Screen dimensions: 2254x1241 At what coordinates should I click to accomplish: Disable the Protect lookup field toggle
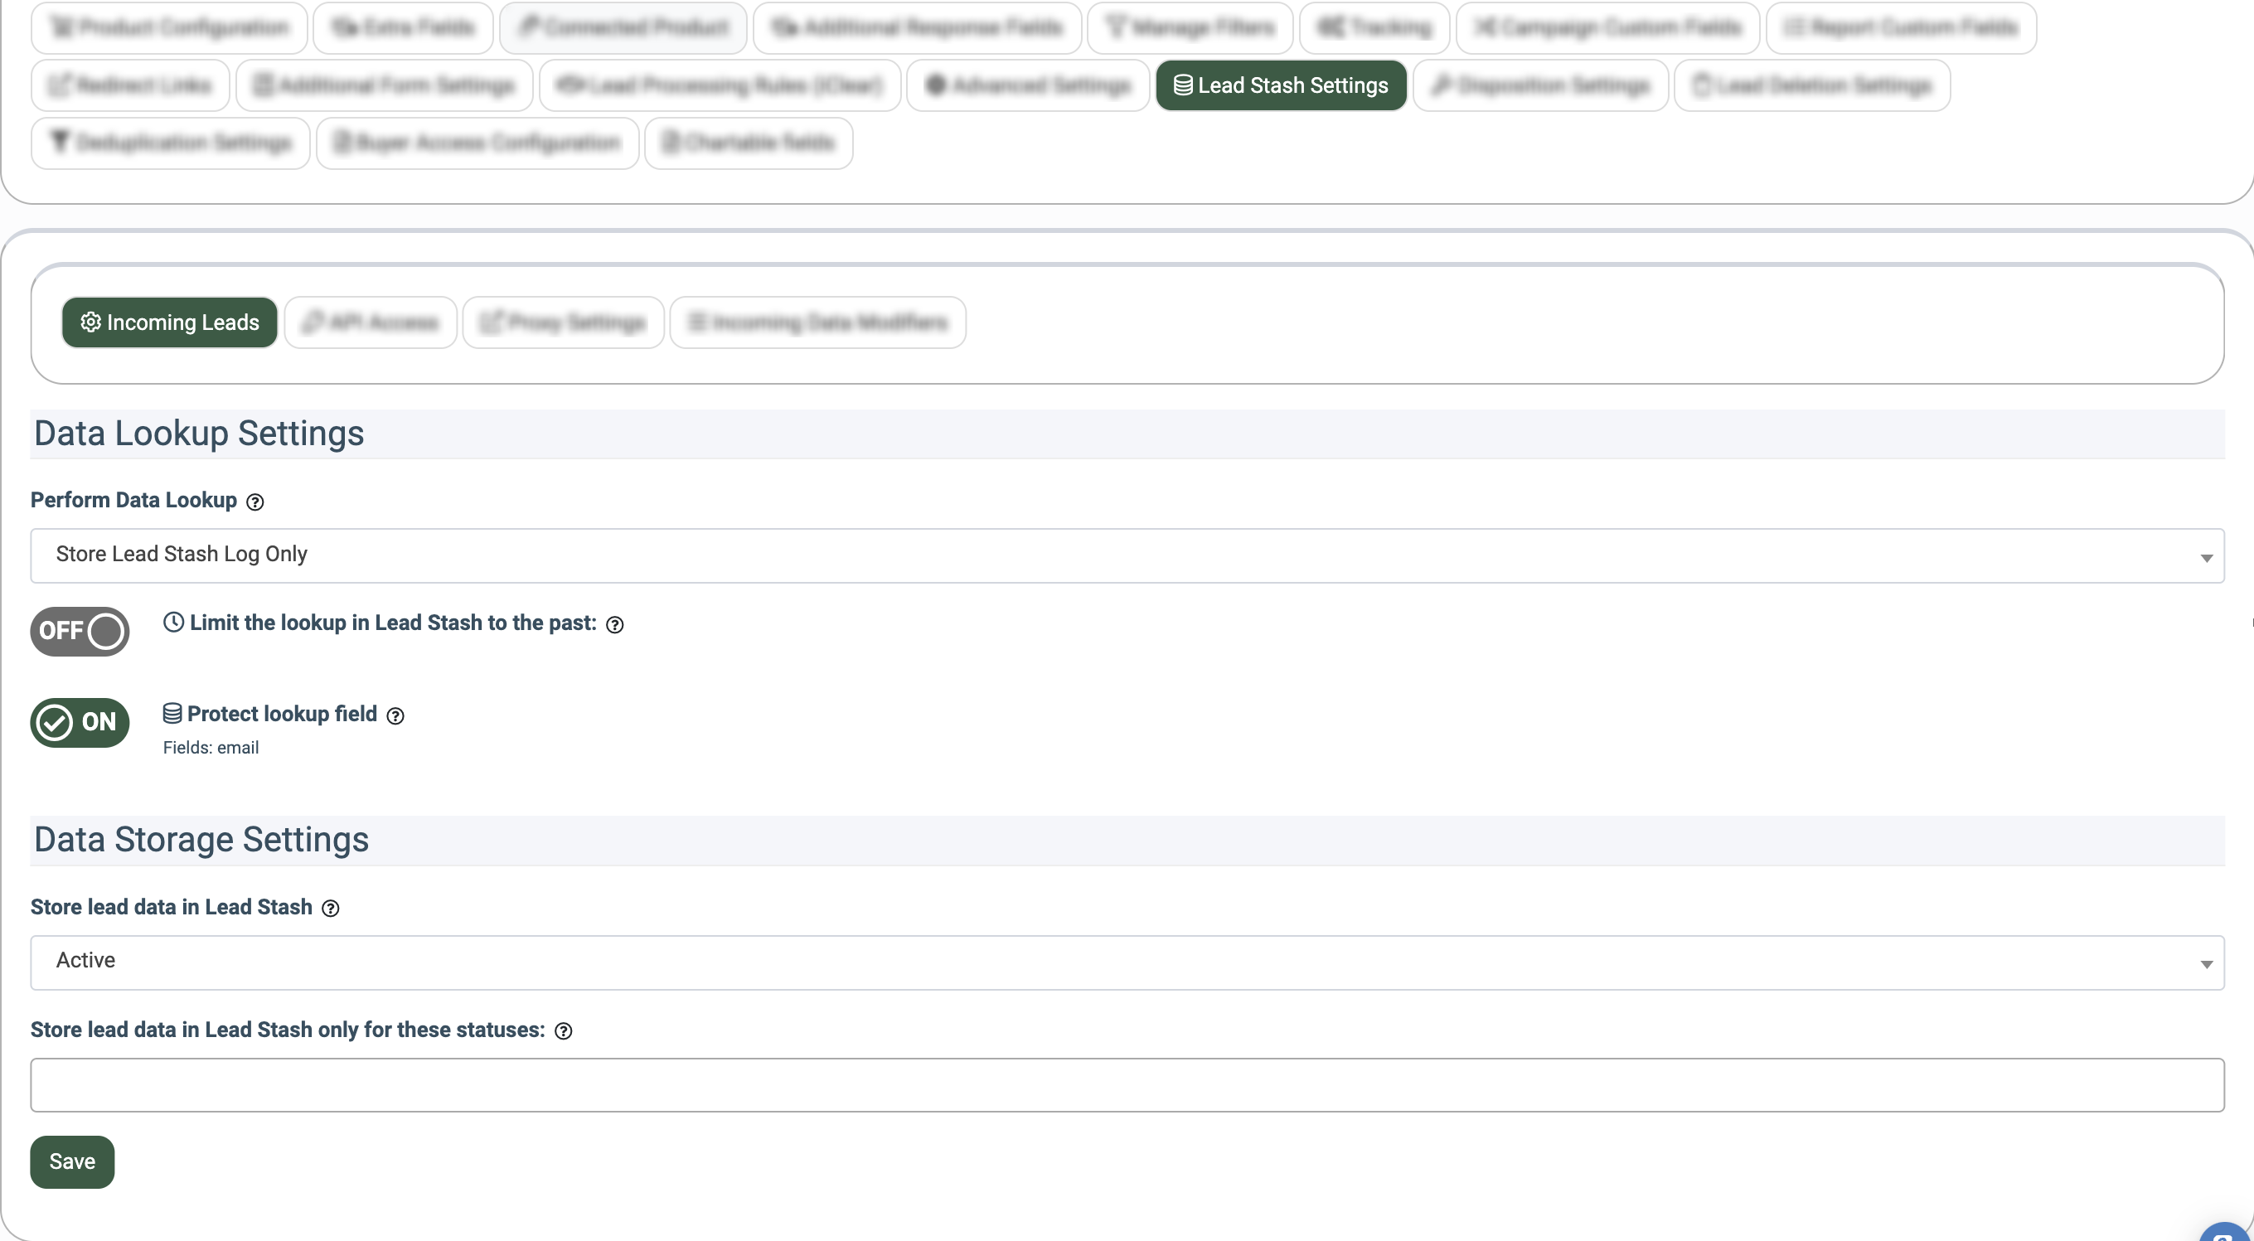click(x=80, y=722)
